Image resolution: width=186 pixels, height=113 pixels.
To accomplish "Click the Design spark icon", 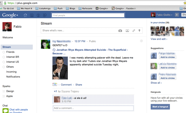I will pyautogui.click(x=4, y=91).
